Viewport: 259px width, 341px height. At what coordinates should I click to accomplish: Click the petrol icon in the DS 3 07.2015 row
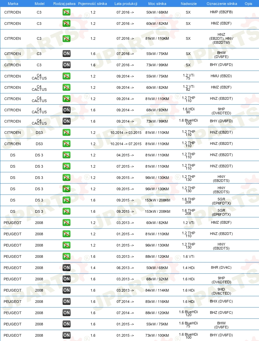click(67, 166)
